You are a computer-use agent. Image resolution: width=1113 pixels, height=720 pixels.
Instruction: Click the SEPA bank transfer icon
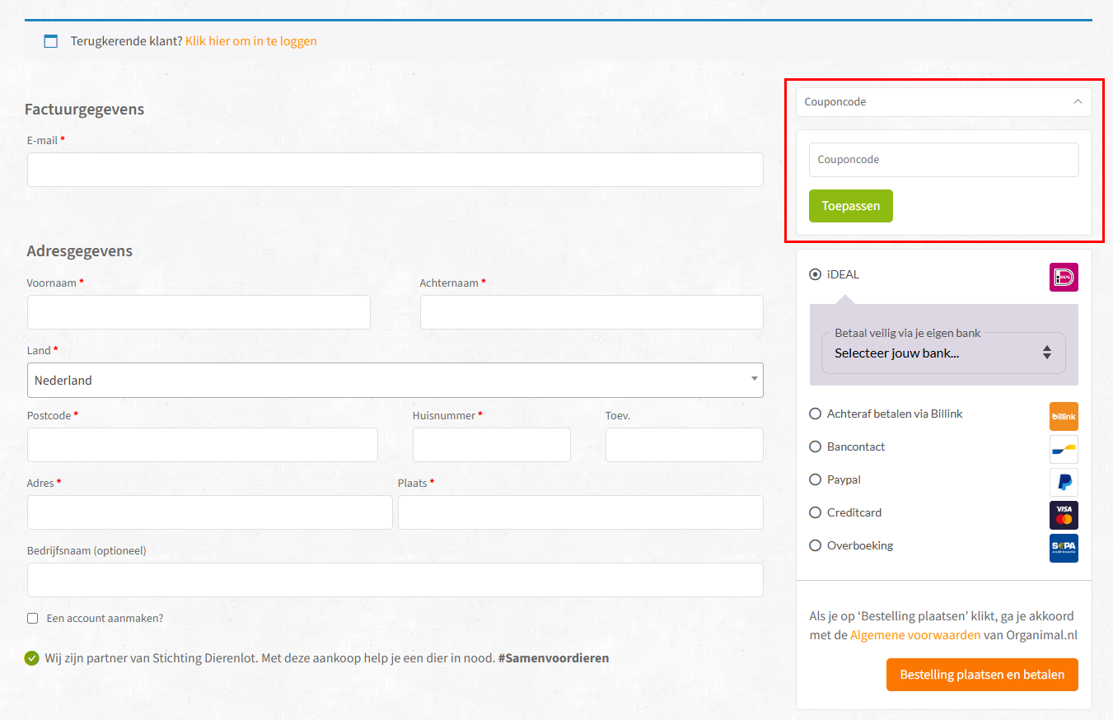[x=1064, y=548]
